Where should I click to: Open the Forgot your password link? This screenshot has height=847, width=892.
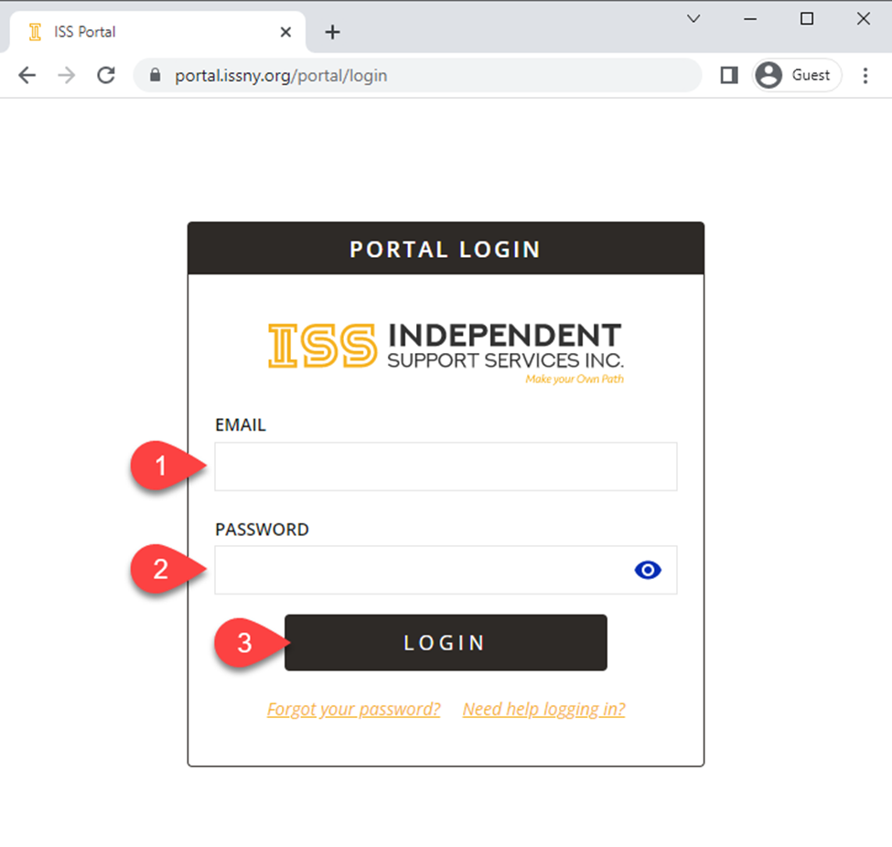353,709
